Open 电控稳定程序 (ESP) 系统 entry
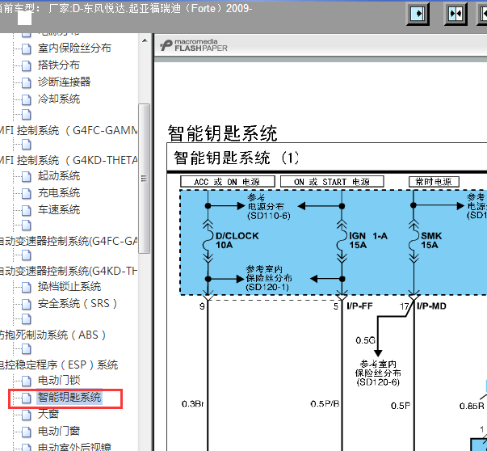Screen dimensions: 487x451 (59, 365)
